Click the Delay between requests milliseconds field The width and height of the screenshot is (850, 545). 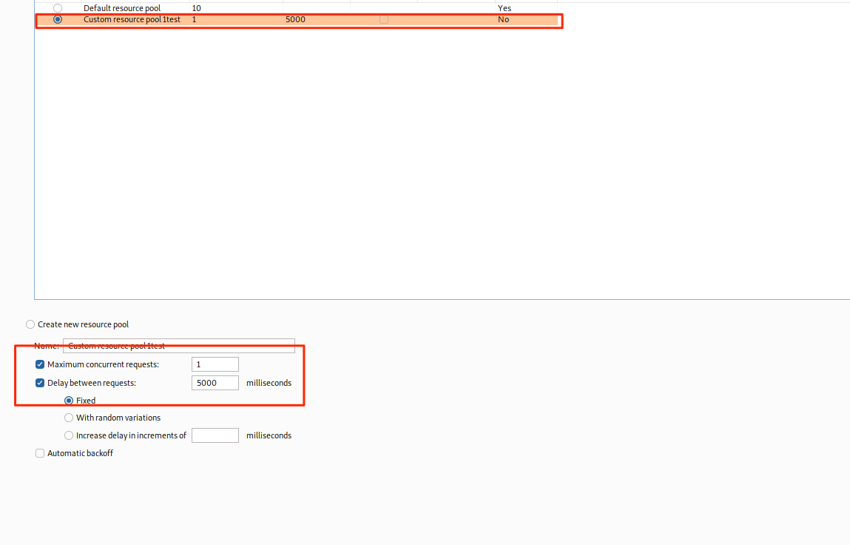point(215,383)
